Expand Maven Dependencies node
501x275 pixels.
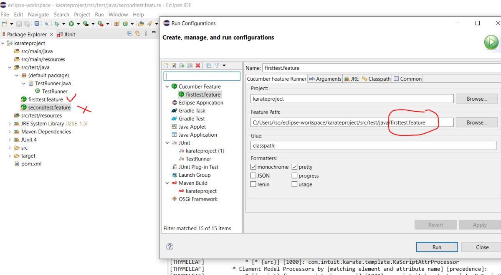pos(10,132)
